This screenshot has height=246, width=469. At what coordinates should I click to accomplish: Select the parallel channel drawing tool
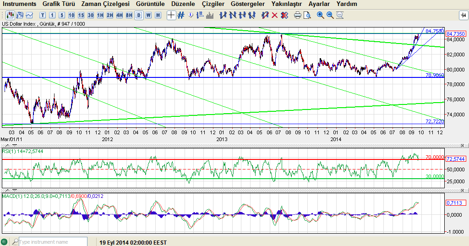pyautogui.click(x=252, y=15)
